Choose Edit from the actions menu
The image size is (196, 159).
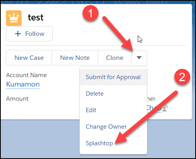(113, 110)
